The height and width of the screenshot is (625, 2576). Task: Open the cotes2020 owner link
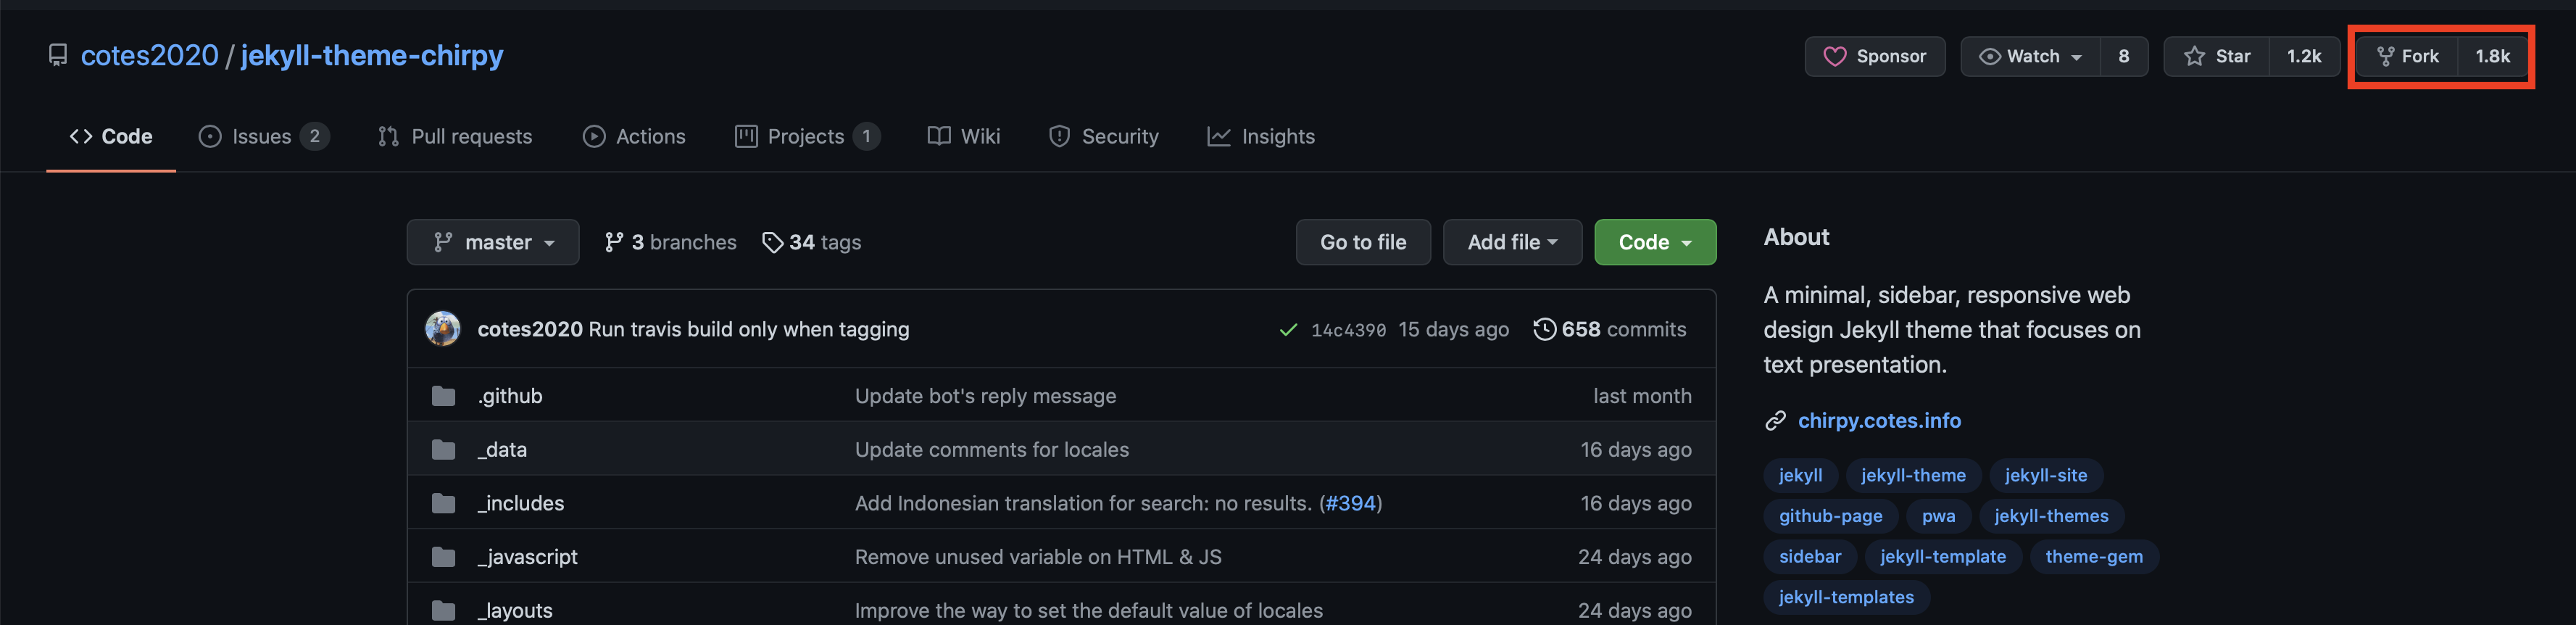[149, 55]
